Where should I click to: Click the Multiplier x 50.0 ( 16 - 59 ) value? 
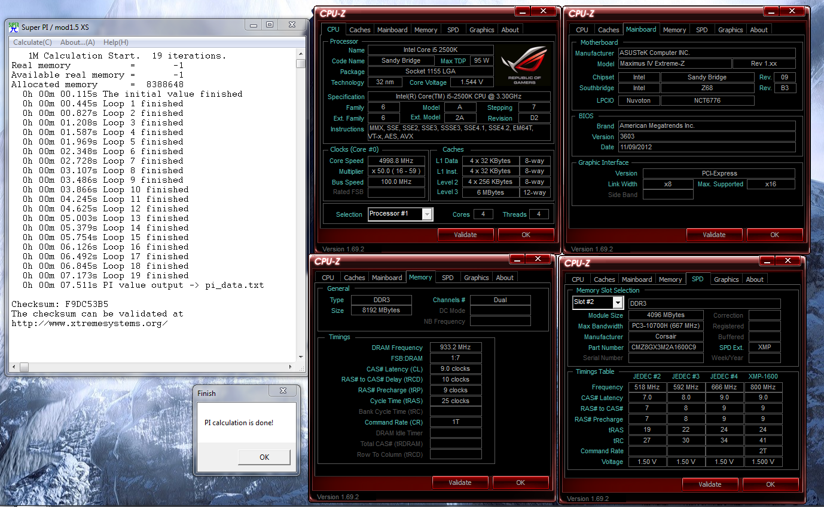point(396,171)
